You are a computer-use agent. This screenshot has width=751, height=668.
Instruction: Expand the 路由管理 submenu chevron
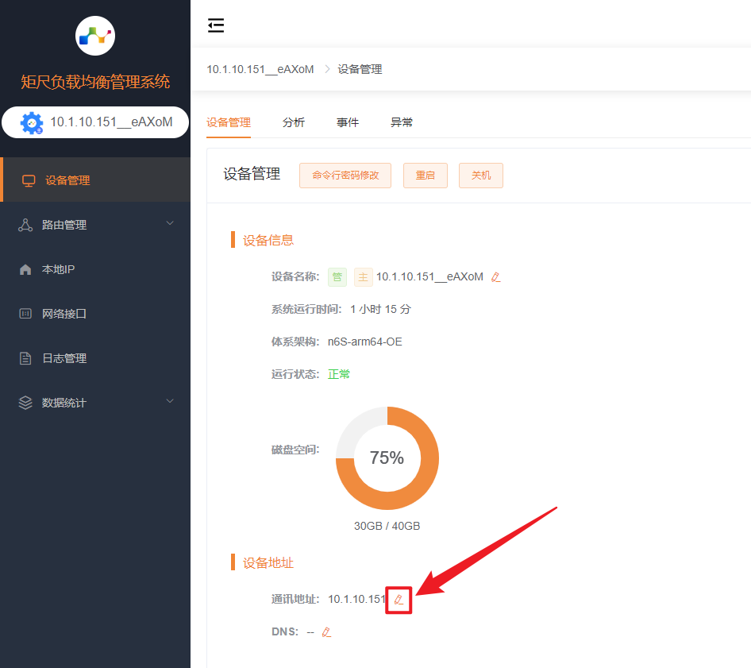click(x=169, y=223)
